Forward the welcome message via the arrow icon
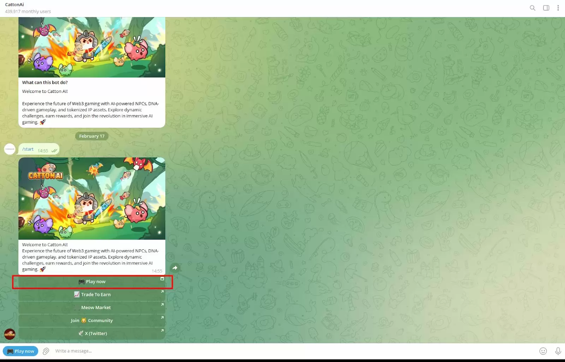 (x=175, y=268)
